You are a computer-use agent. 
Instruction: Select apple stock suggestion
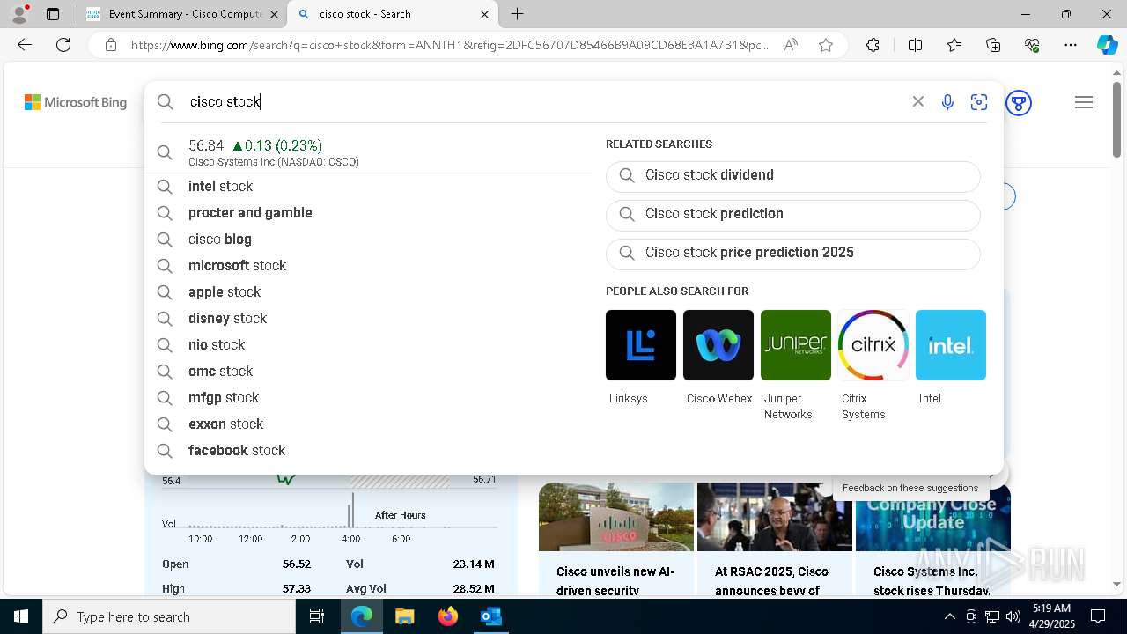point(368,292)
